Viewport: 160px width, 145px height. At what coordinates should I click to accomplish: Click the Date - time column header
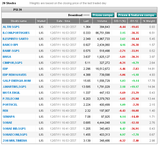pos(63,21)
